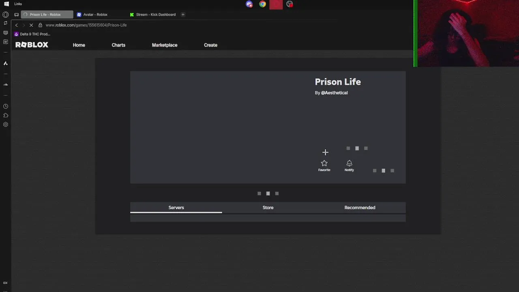The width and height of the screenshot is (519, 292).
Task: Click the sidebar sync arrows icon
Action: pyautogui.click(x=6, y=23)
